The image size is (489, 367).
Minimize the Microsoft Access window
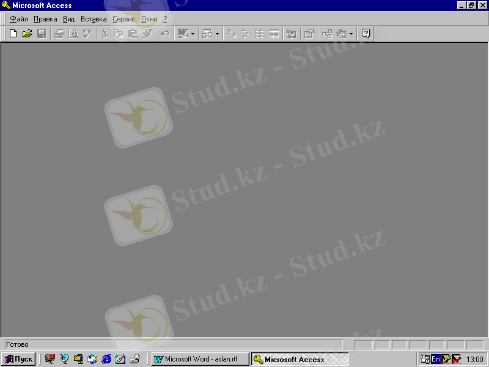pyautogui.click(x=461, y=6)
